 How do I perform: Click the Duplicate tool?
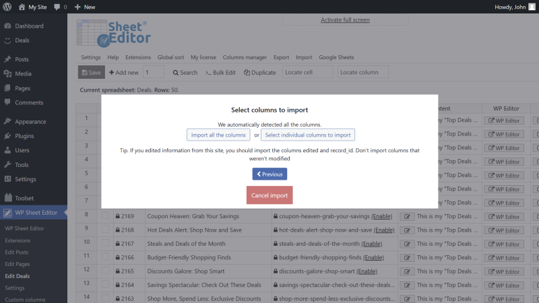pyautogui.click(x=260, y=73)
